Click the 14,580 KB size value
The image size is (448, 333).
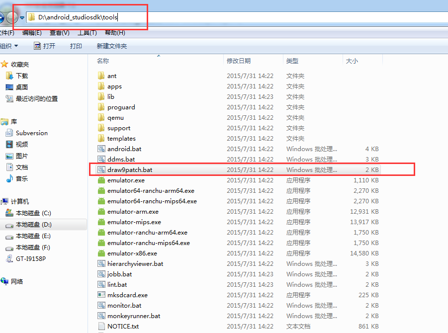coord(364,253)
